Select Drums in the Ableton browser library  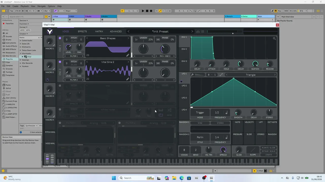tap(8, 40)
